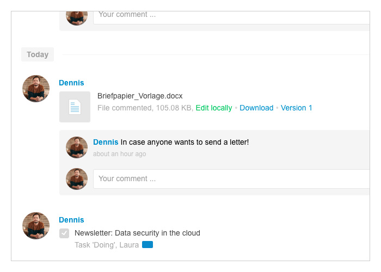Open the Version 1 link
The image size is (381, 272).
297,108
